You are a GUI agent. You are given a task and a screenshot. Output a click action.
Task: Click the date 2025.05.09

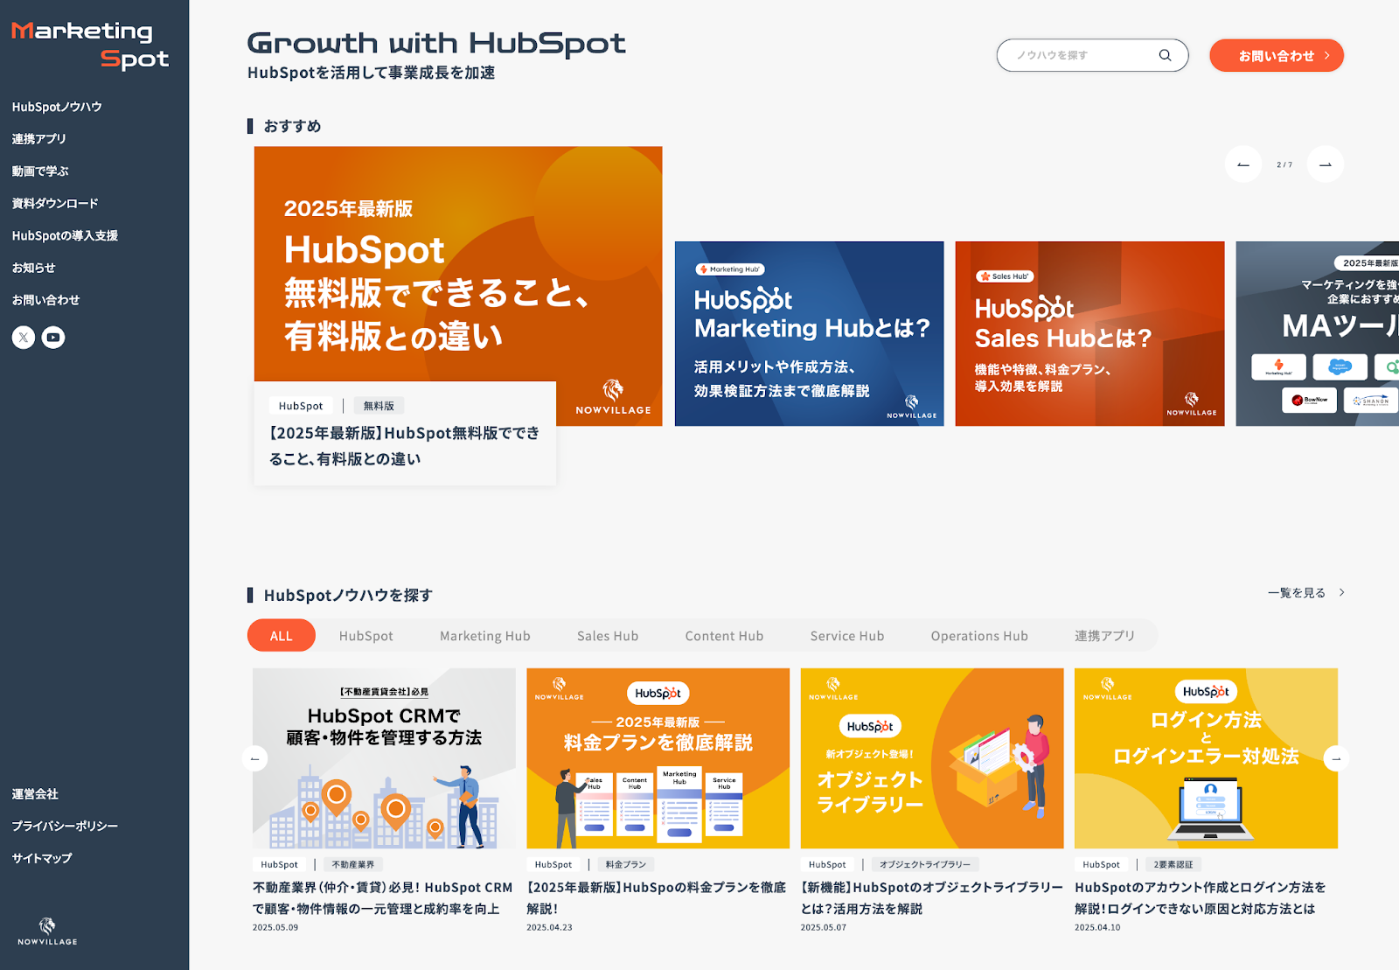pyautogui.click(x=275, y=927)
